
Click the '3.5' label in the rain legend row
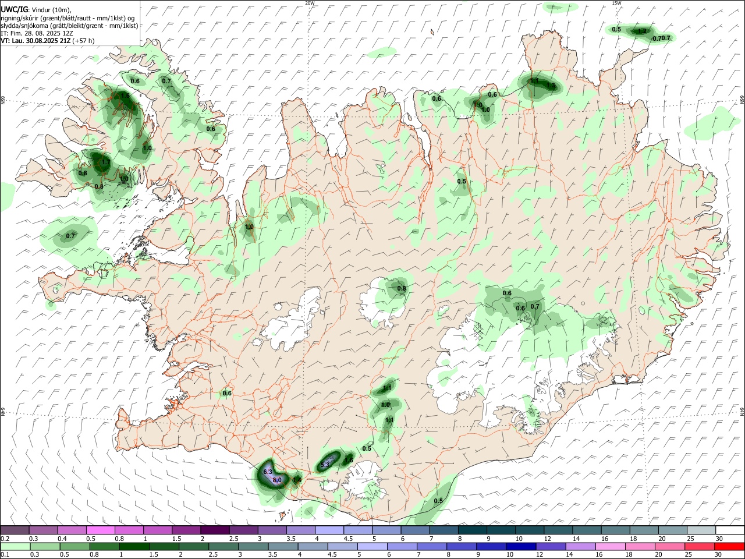[x=272, y=555]
